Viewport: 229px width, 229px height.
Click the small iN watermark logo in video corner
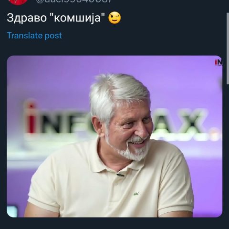point(219,62)
